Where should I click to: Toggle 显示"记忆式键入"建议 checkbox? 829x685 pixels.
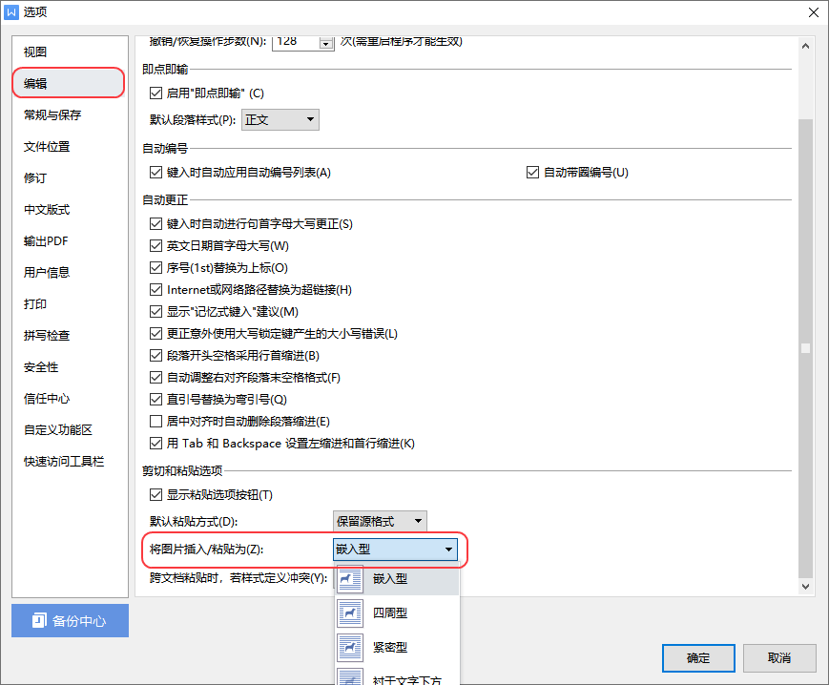(x=155, y=312)
